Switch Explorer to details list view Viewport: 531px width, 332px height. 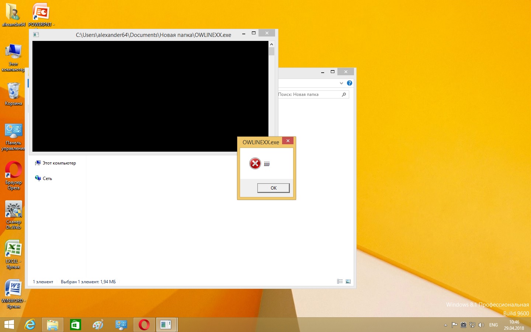340,281
